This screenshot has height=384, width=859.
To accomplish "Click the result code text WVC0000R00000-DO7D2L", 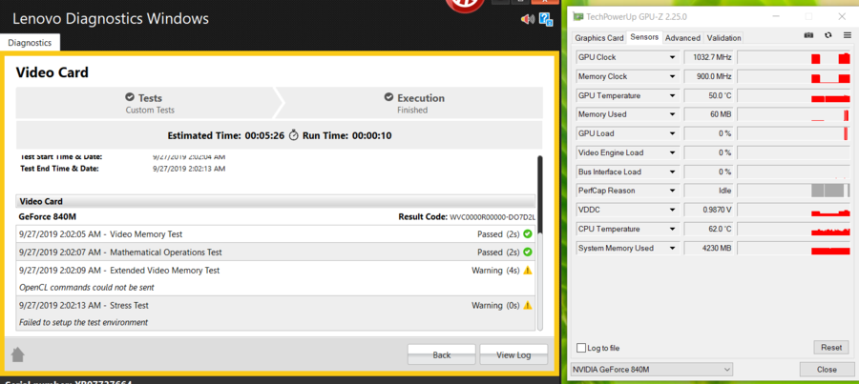I will point(492,217).
